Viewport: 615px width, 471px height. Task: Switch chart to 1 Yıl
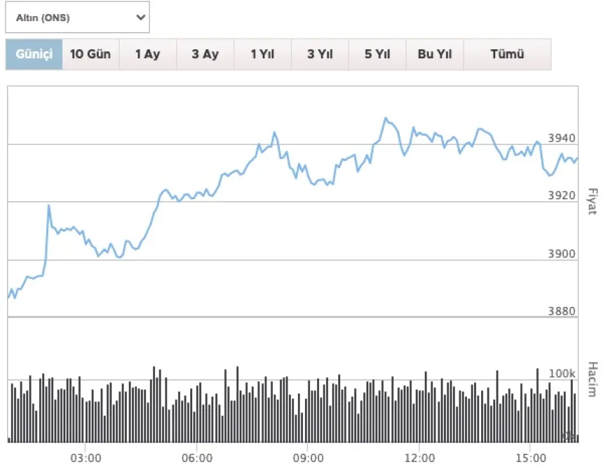[x=263, y=54]
